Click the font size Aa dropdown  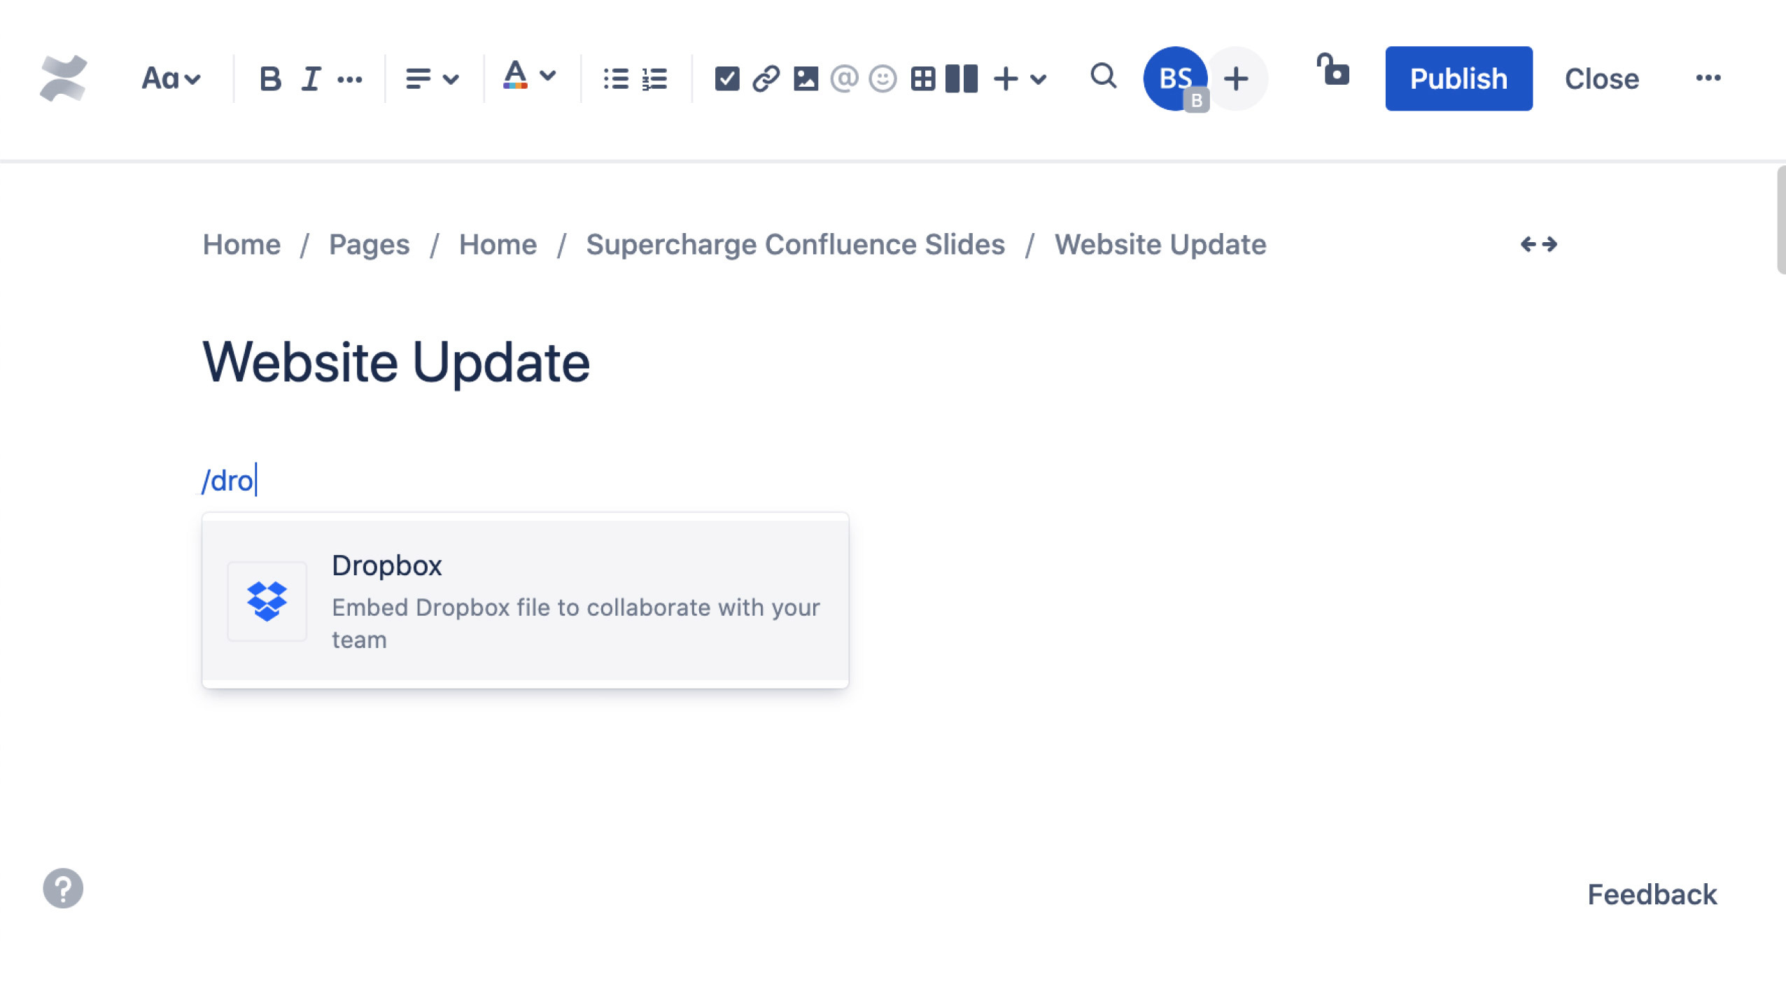(x=169, y=77)
